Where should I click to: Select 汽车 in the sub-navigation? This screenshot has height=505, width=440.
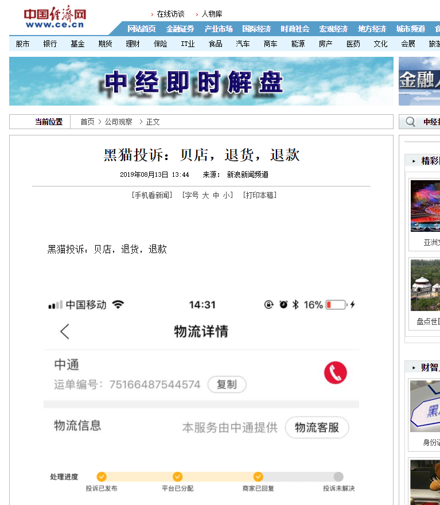pos(243,44)
